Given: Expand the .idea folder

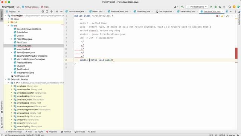Looking at the screenshot, I should pyautogui.click(x=8, y=19).
